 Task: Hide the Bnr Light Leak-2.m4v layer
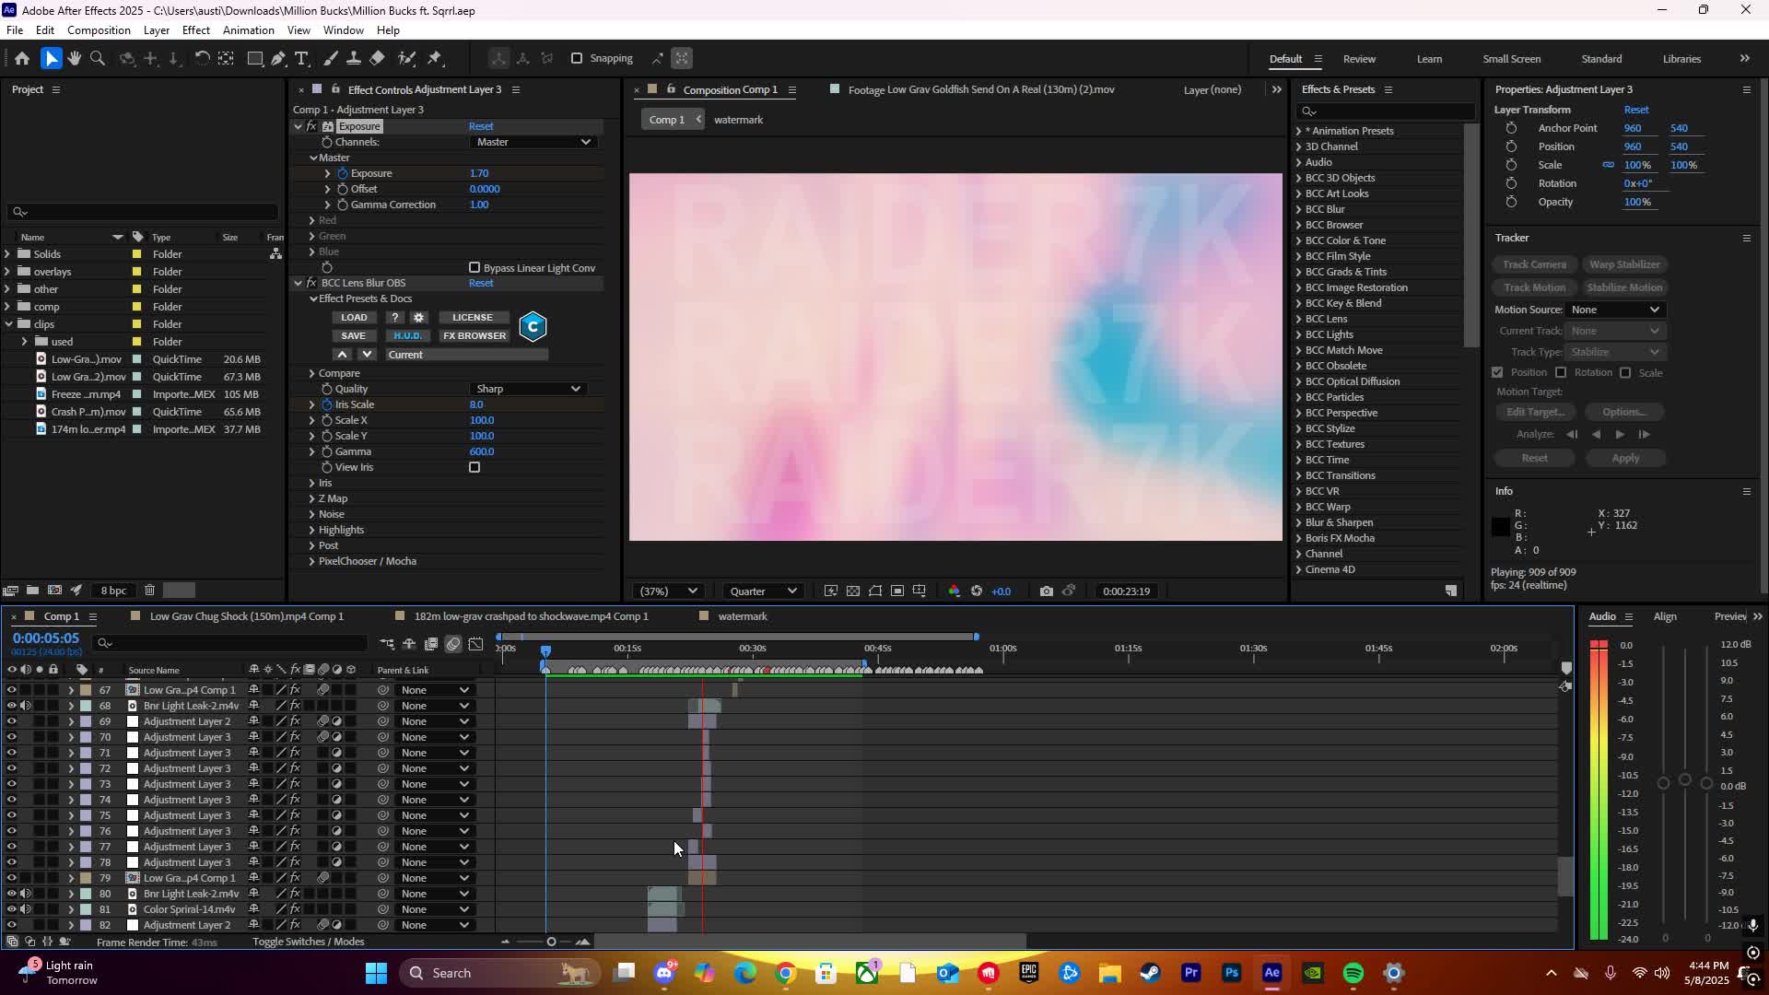point(11,705)
